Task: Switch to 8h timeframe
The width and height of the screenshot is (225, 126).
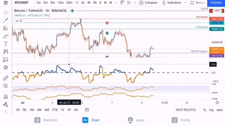Action: (x=95, y=2)
